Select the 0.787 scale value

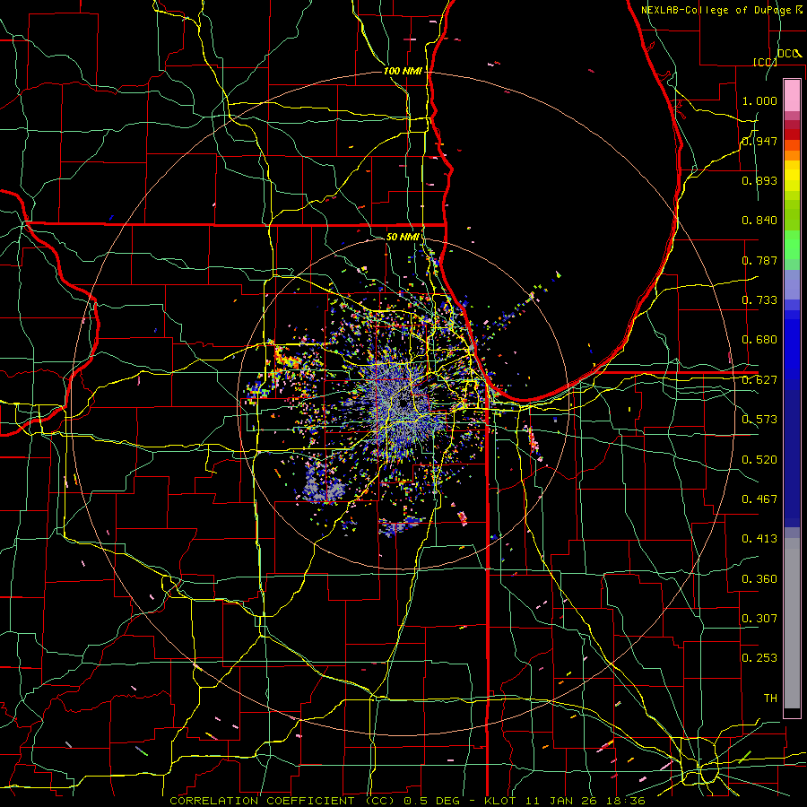point(759,260)
